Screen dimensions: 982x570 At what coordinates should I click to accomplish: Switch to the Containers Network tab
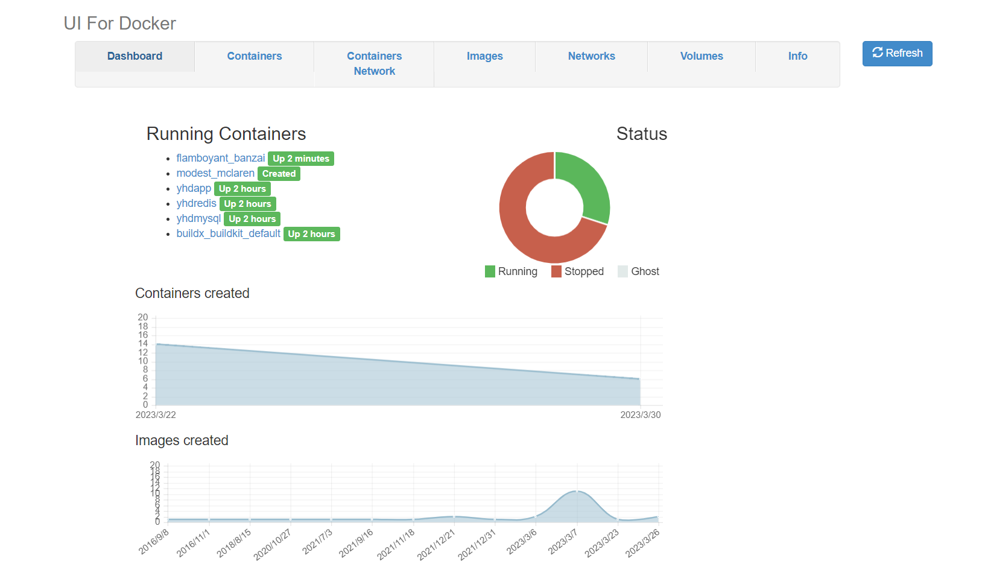coord(375,63)
